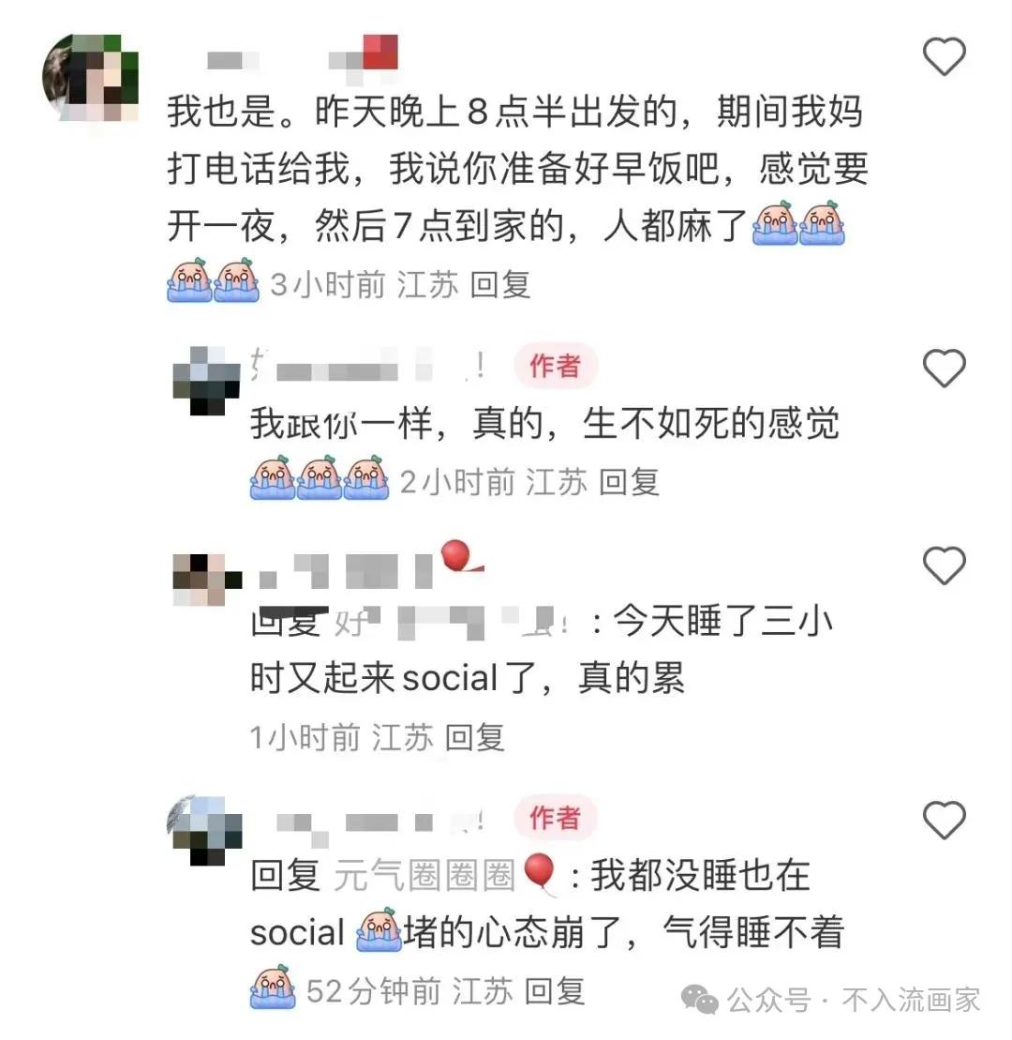
Task: Tap the mentioned user 元气圈圈圈 link
Action: click(x=424, y=875)
